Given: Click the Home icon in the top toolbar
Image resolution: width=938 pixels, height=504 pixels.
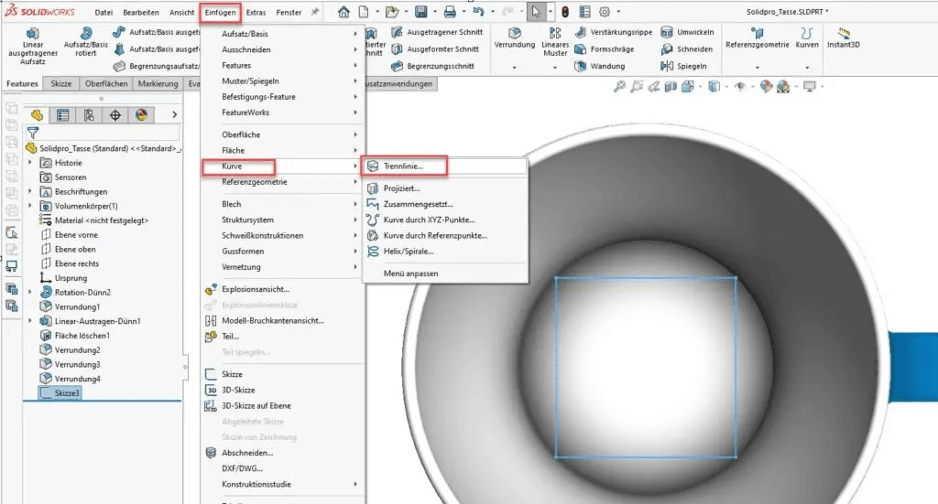Looking at the screenshot, I should 344,12.
